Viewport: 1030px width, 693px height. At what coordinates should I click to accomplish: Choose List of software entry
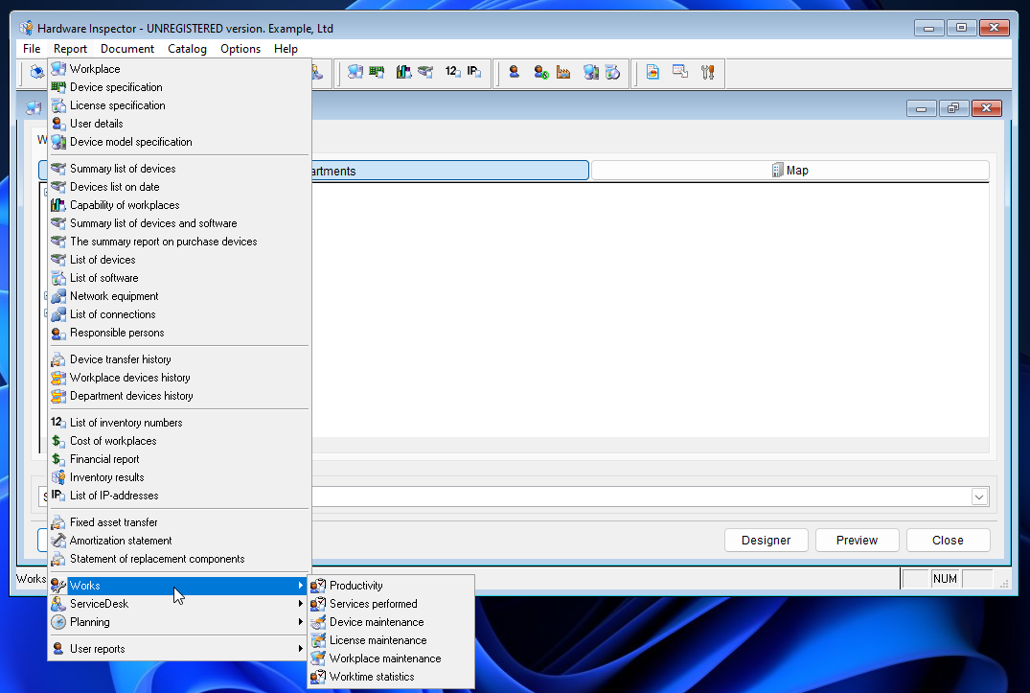point(179,278)
